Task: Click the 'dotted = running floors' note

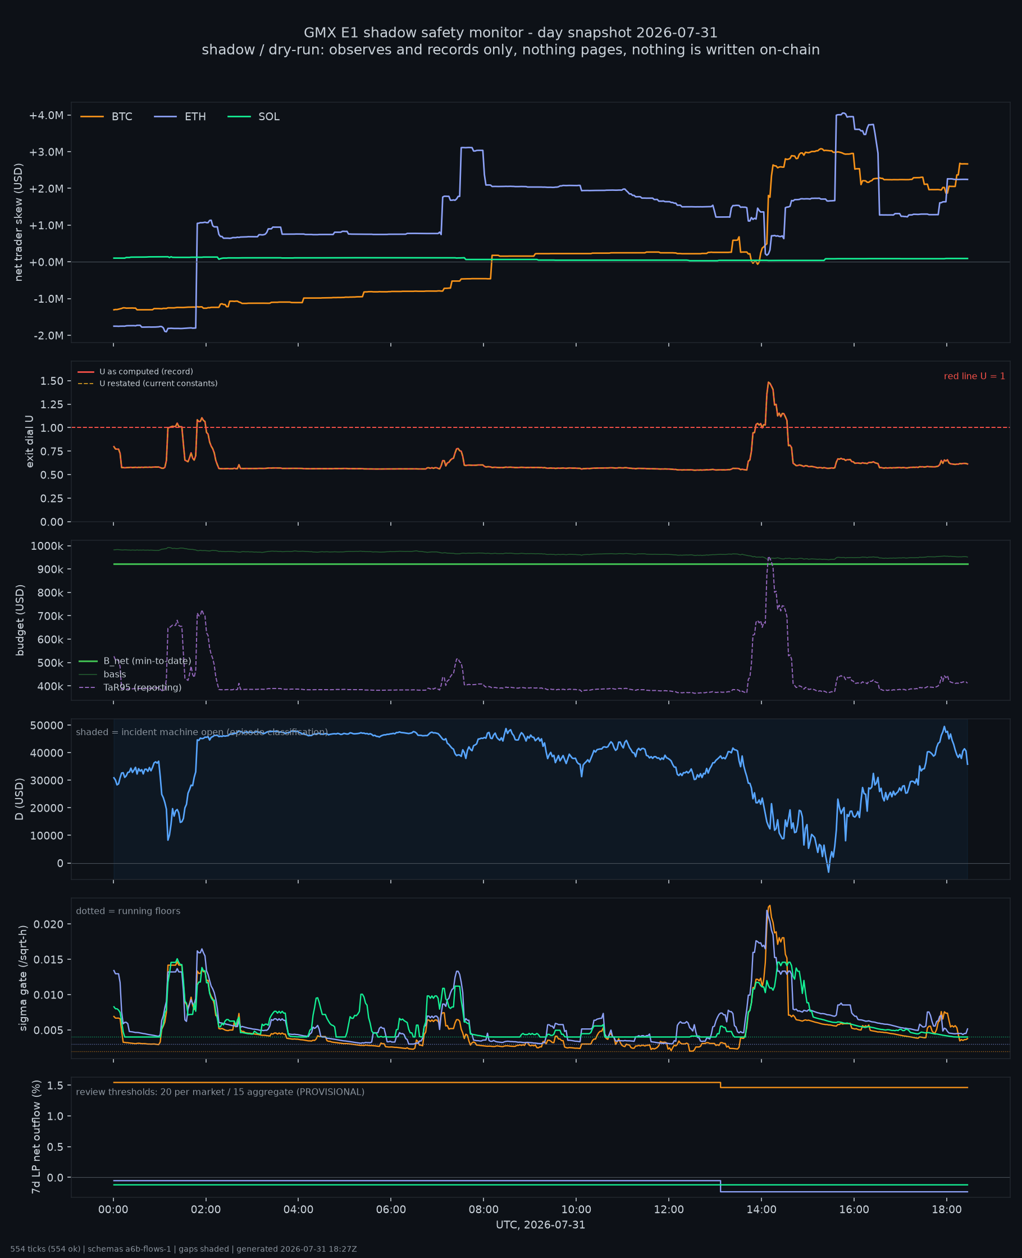Action: (129, 911)
